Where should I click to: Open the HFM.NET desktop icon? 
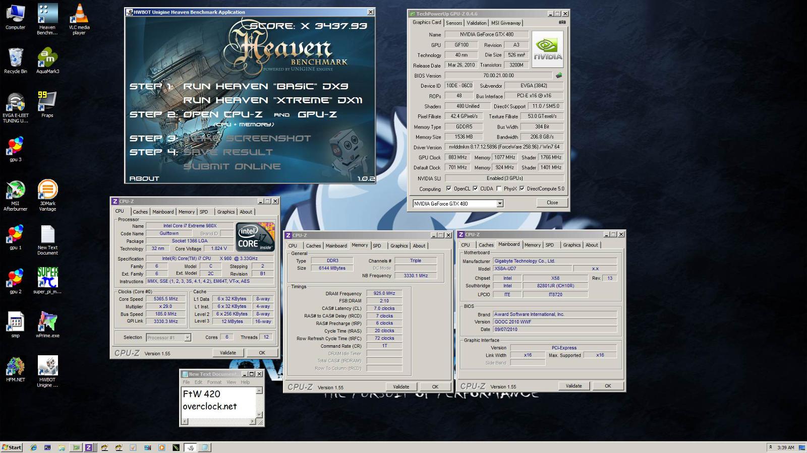click(15, 369)
